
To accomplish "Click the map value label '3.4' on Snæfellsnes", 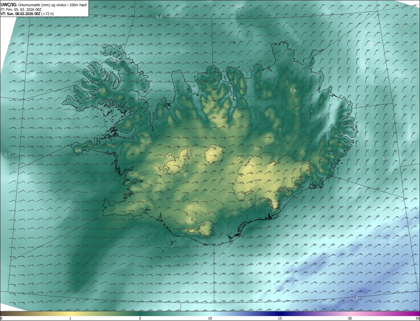I will click(78, 150).
